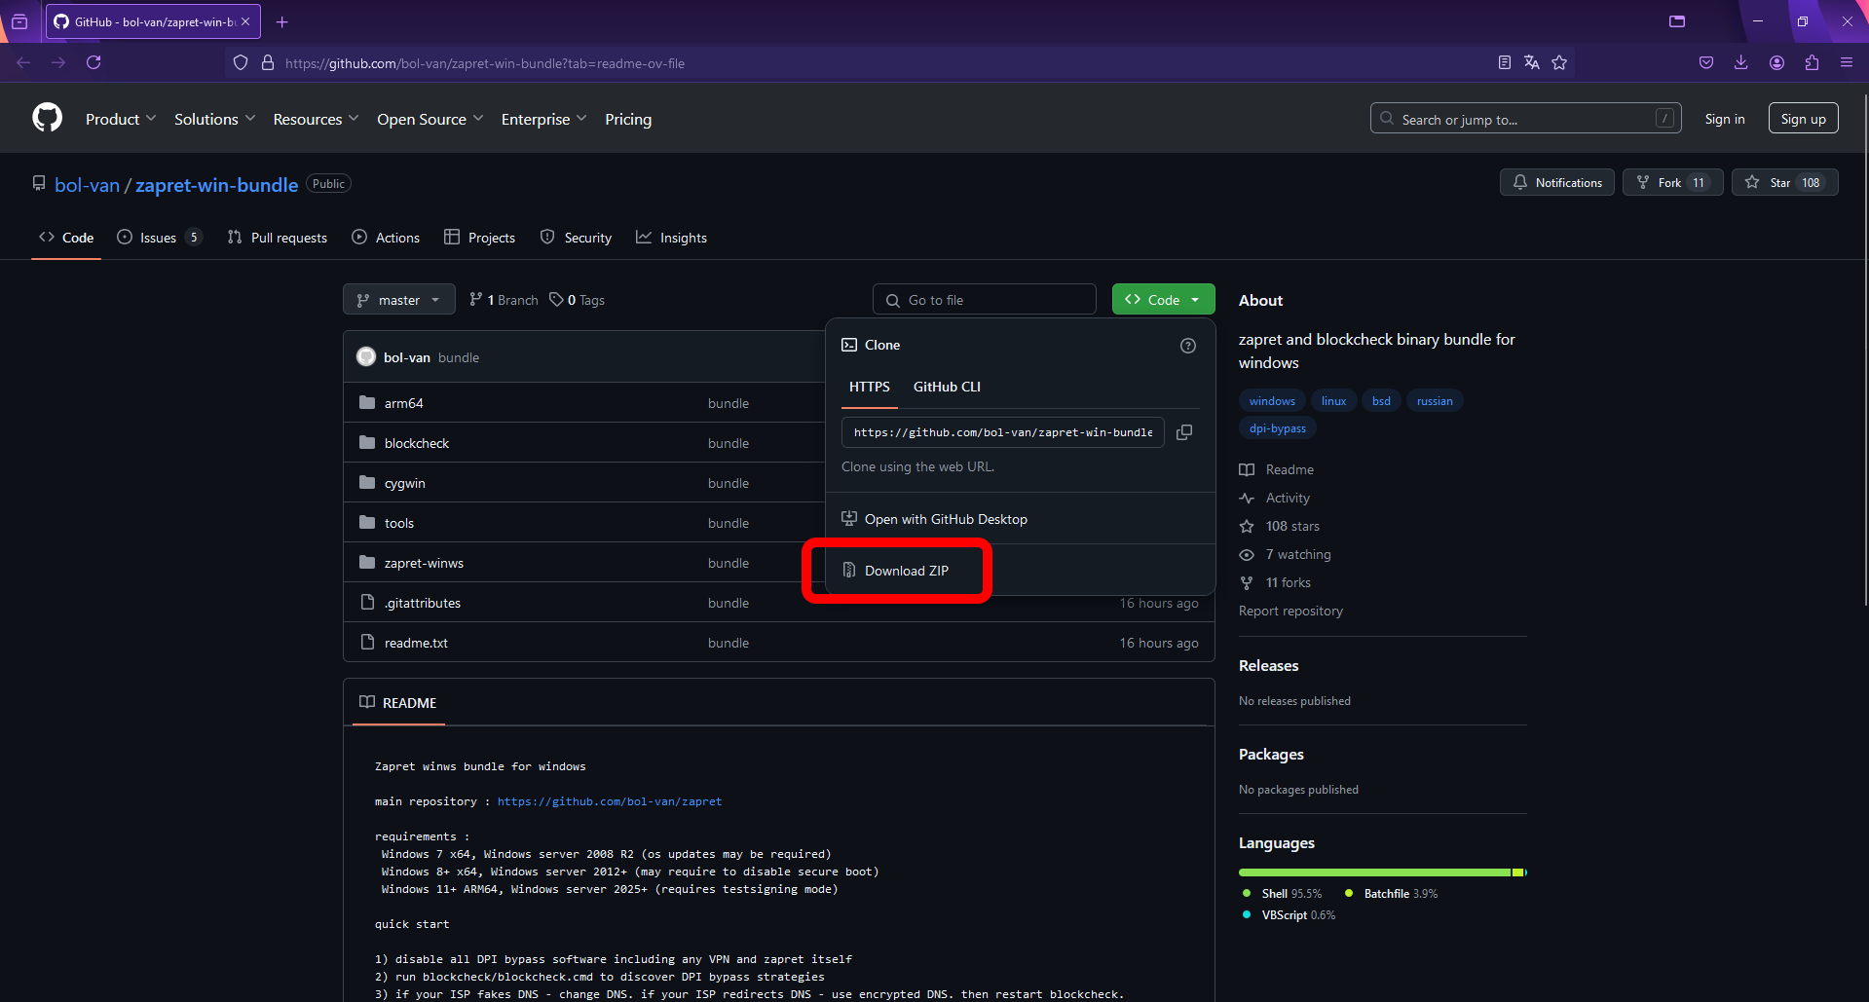Viewport: 1869px width, 1002px height.
Task: Click the Report repository link
Action: point(1290,611)
